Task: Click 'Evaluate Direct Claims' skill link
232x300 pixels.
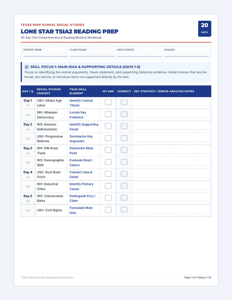Action: pyautogui.click(x=81, y=163)
